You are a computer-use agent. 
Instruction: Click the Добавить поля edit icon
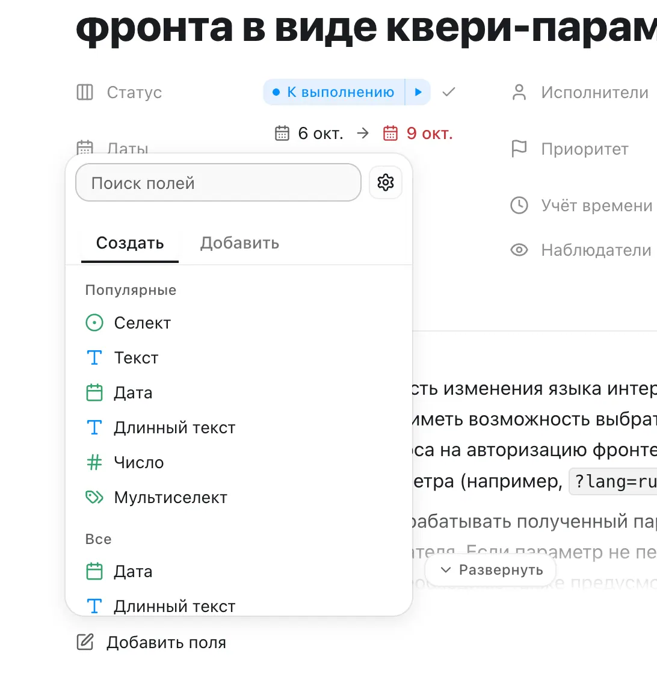click(85, 642)
